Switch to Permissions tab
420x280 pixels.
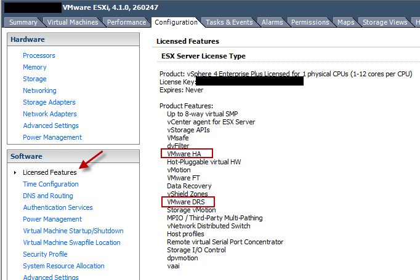pos(310,22)
